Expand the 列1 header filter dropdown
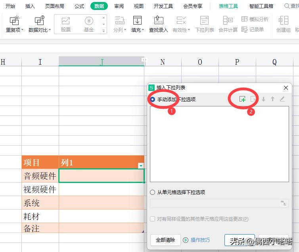The width and height of the screenshot is (299, 252). pos(141,165)
